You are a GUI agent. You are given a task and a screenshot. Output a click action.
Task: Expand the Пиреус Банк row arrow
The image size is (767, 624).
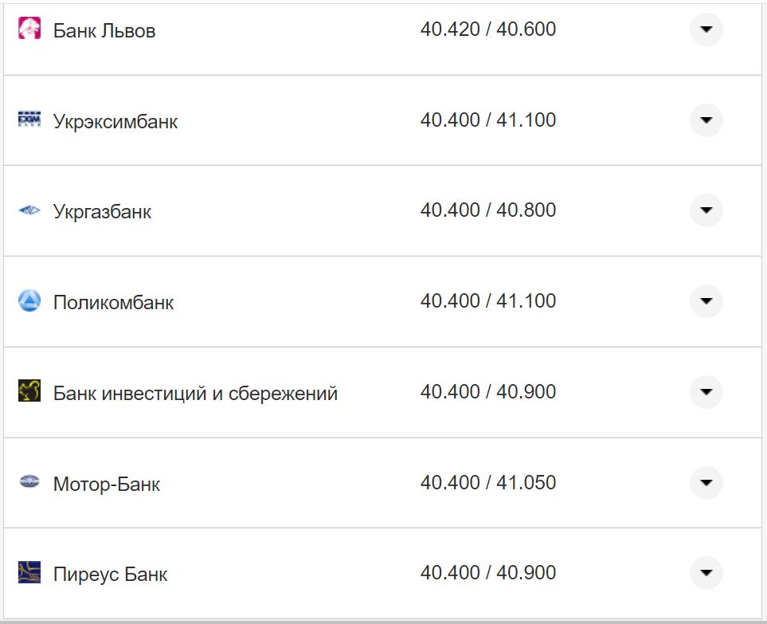706,573
